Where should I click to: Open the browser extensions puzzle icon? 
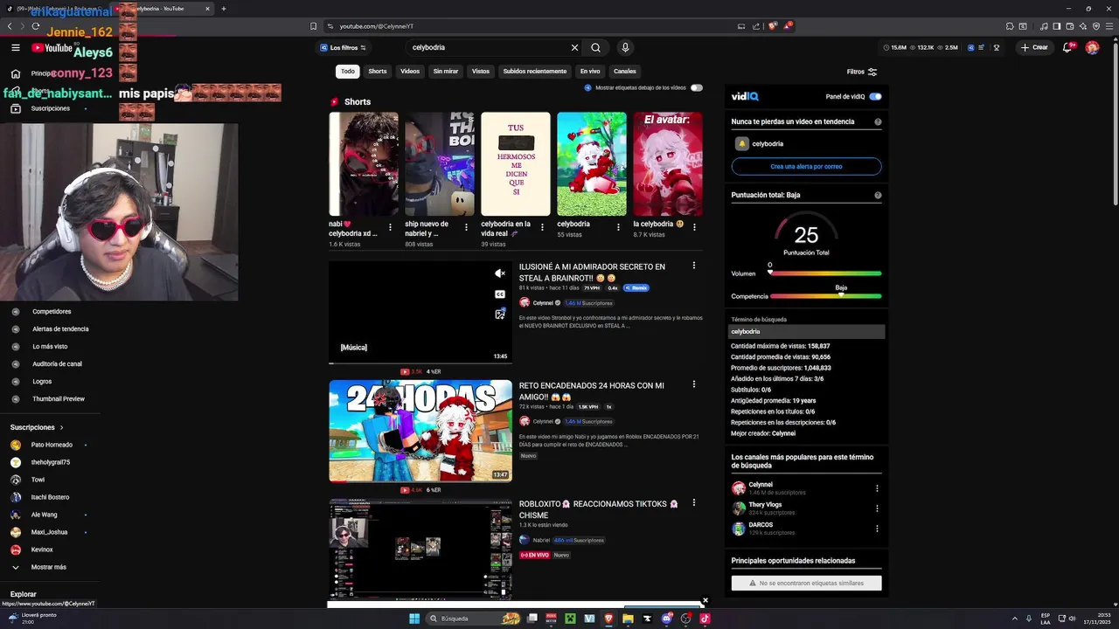(1010, 26)
